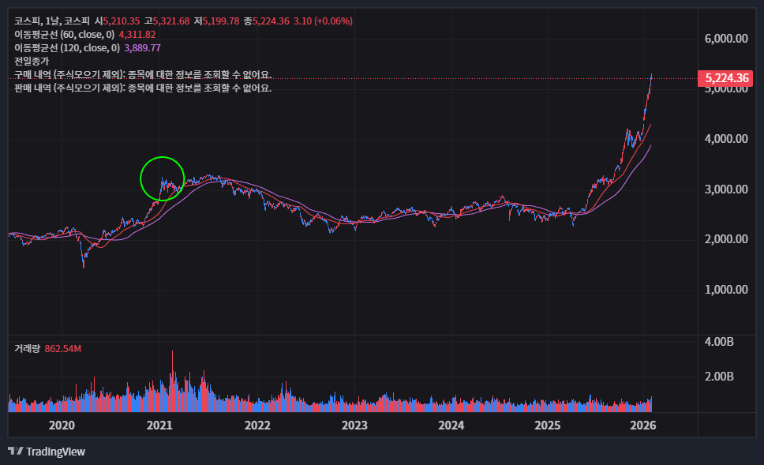
Task: Click the 4.00B volume scale label
Action: (719, 342)
